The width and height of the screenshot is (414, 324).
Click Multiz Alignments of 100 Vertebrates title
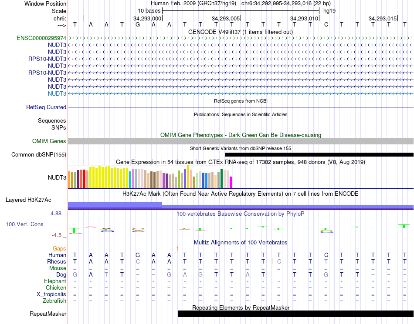[241, 243]
